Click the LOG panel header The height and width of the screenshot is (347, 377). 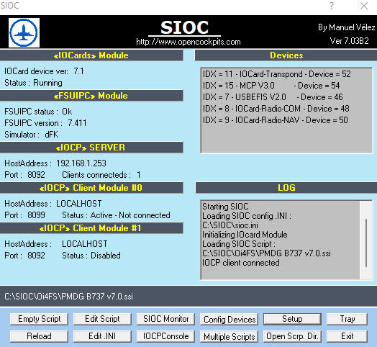click(x=286, y=188)
